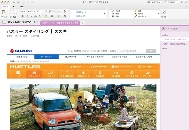Open the highlight color dropdown arrow
This screenshot has height=130, width=189.
point(49,16)
